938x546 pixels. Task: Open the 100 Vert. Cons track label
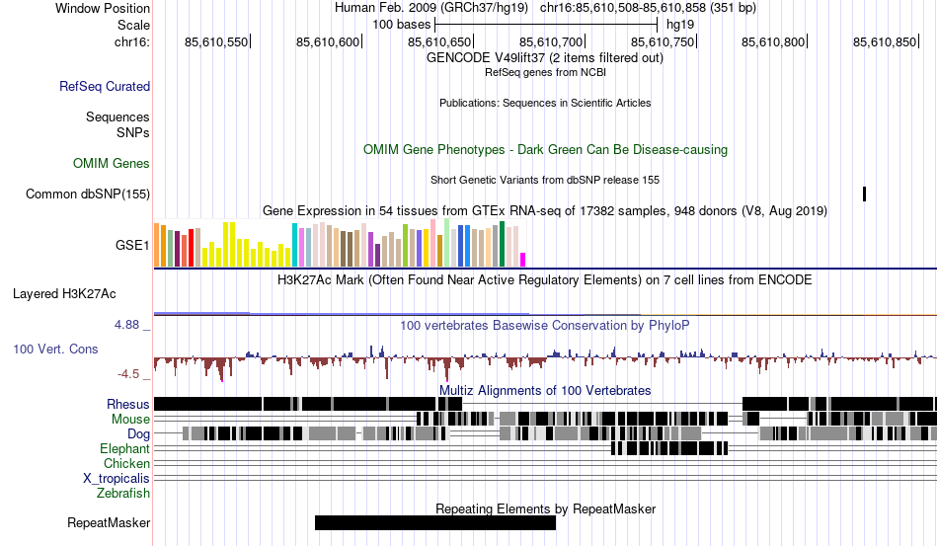coord(55,349)
